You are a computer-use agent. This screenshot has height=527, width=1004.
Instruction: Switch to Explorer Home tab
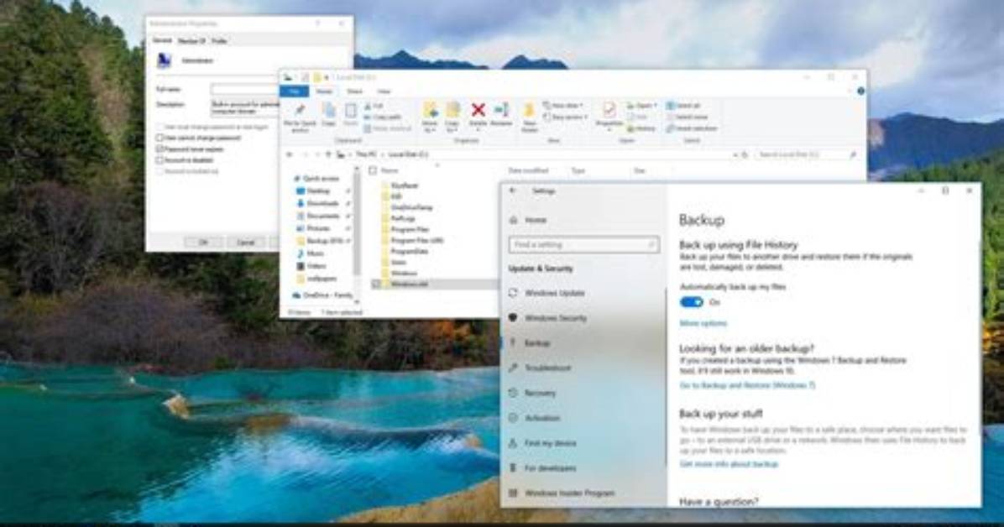pos(324,91)
